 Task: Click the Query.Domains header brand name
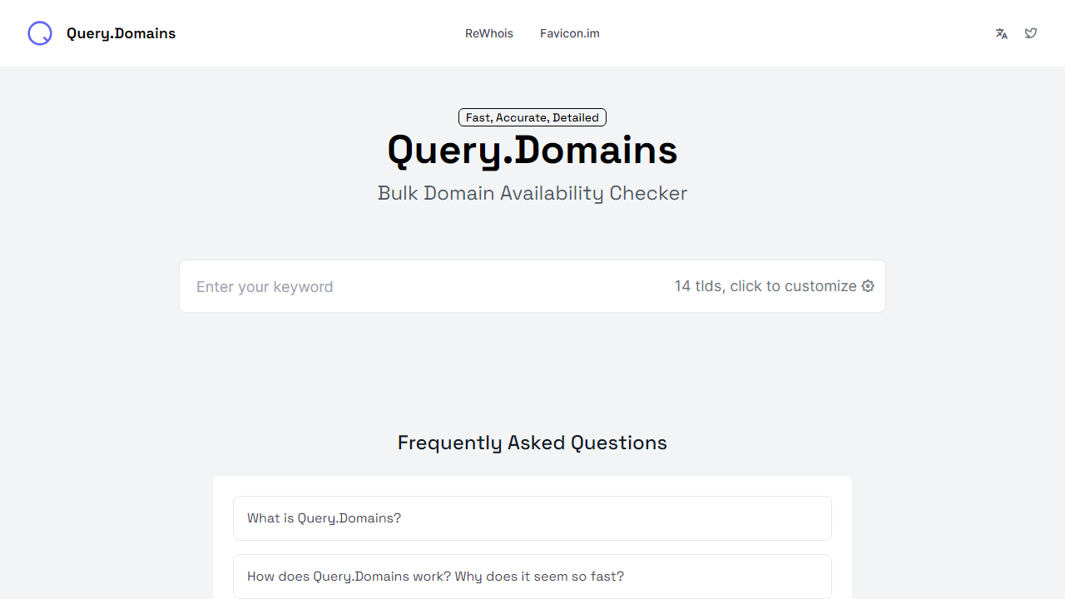pos(121,33)
